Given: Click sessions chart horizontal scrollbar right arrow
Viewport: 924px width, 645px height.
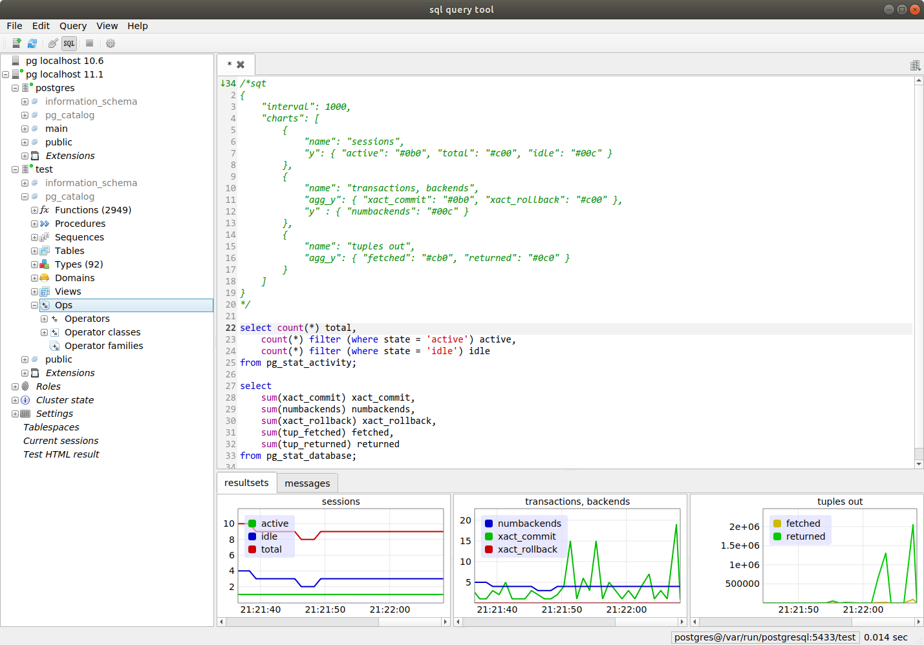Looking at the screenshot, I should 446,622.
